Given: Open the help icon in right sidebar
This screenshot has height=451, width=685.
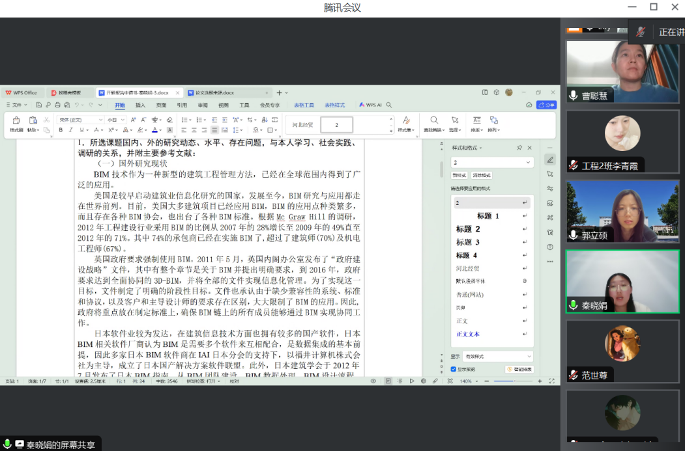Looking at the screenshot, I should [550, 247].
